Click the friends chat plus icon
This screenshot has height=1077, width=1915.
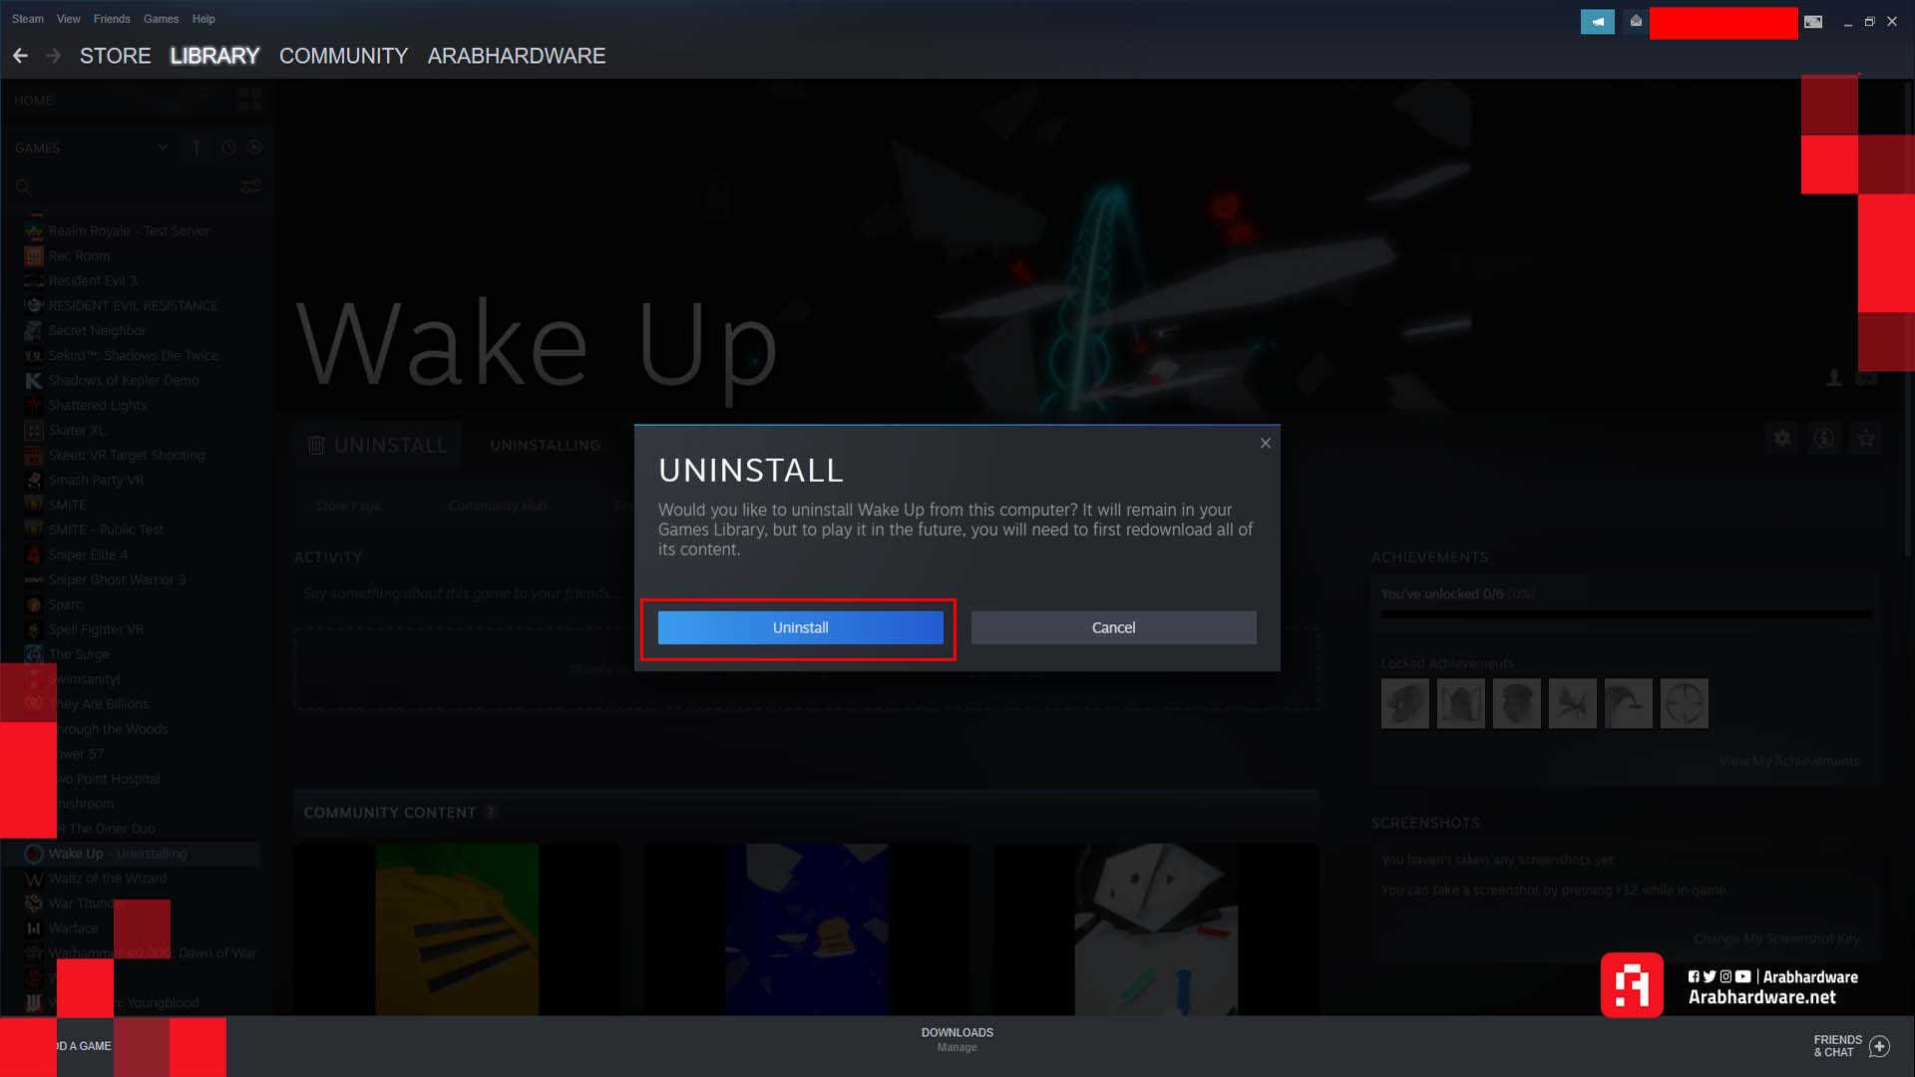1879,1046
